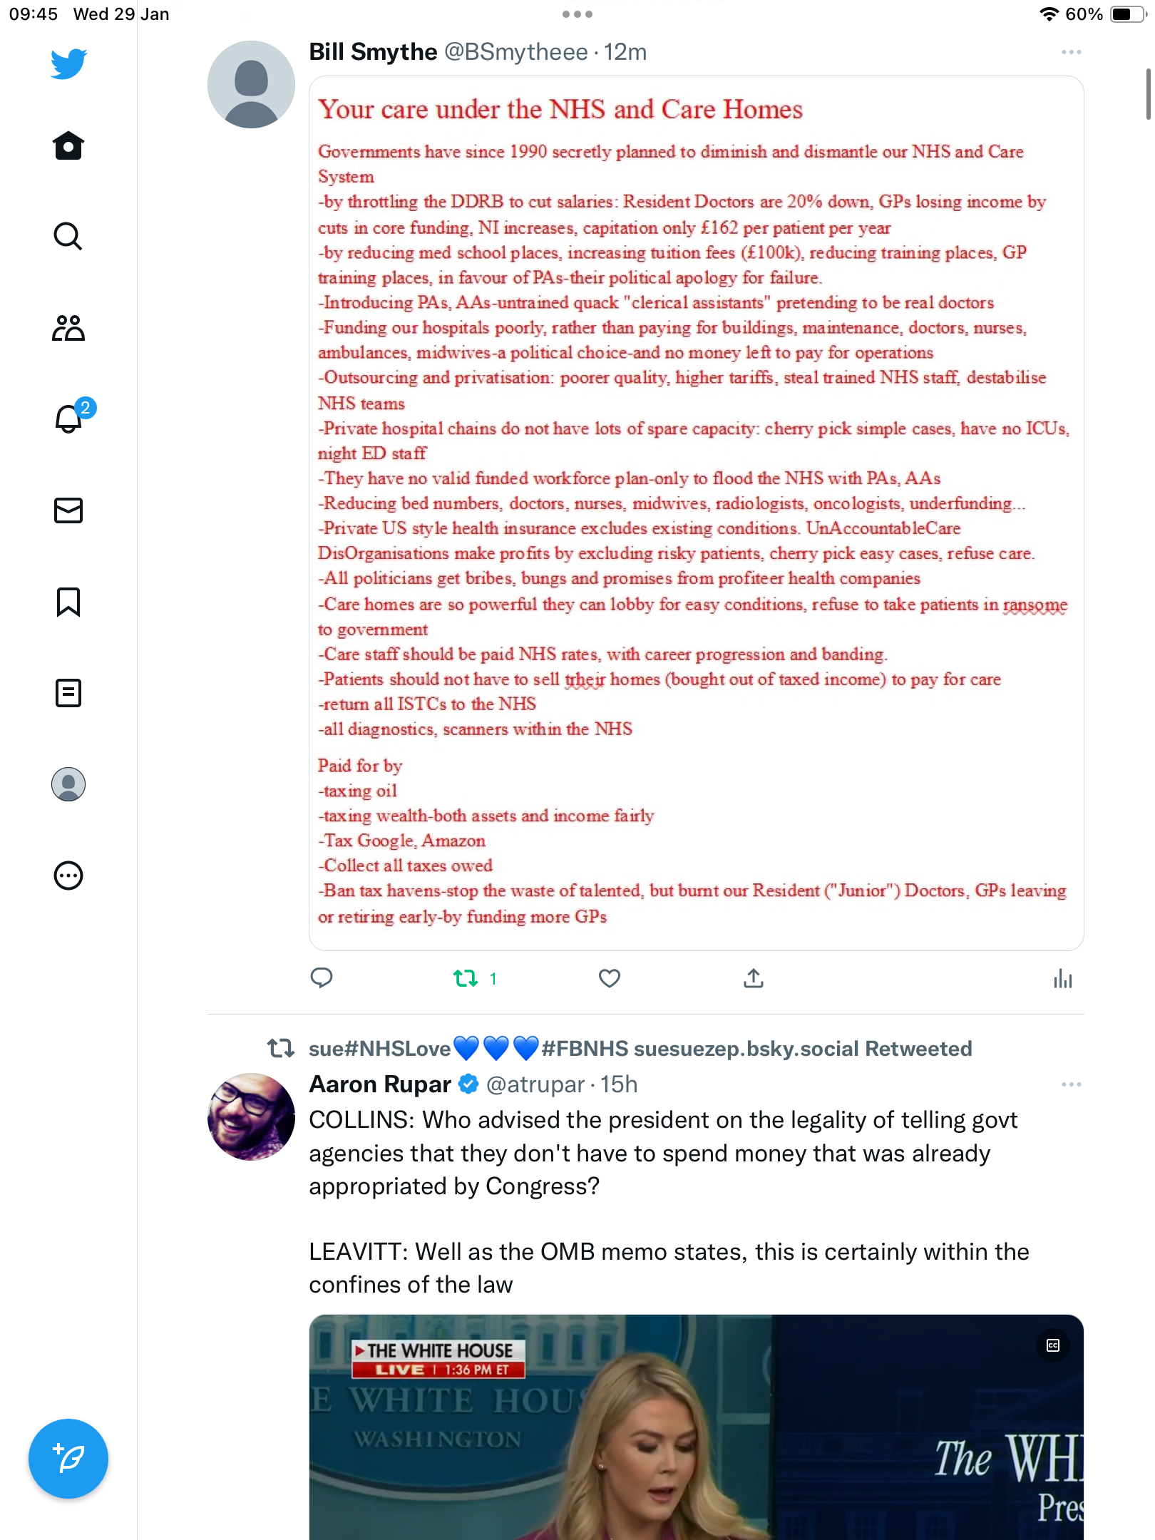Share Bill Smythe's tweet
This screenshot has width=1155, height=1540.
(x=754, y=978)
